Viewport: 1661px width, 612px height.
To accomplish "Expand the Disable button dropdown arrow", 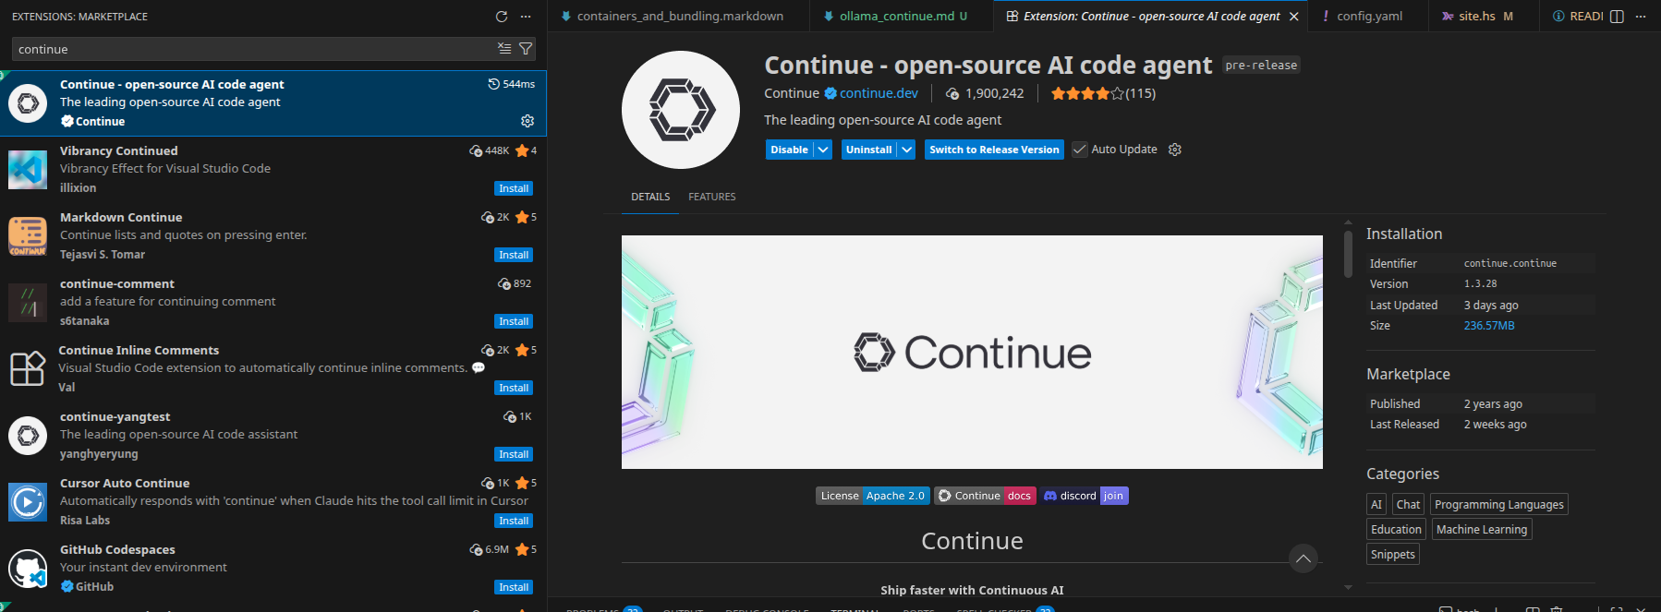I will (823, 150).
